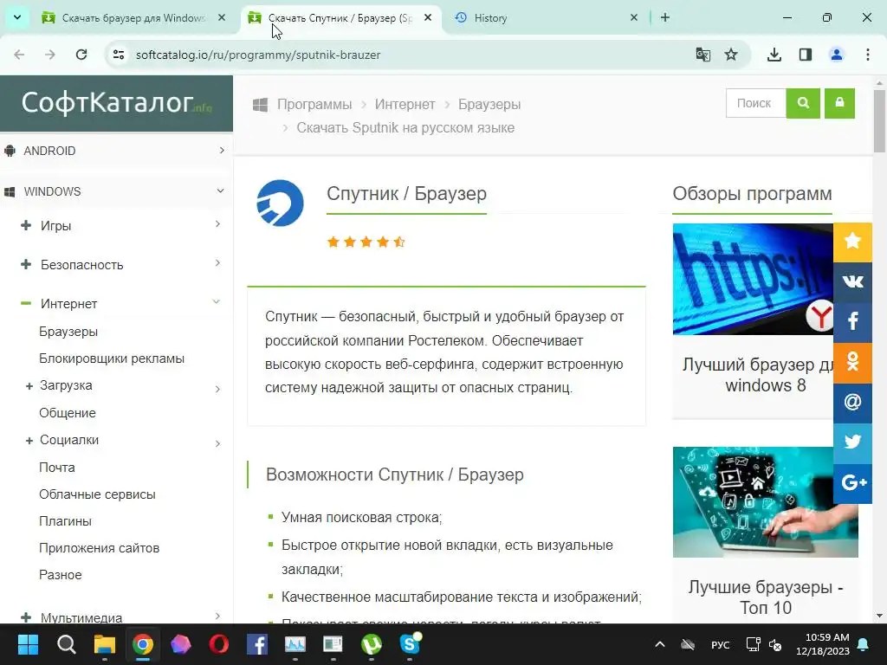Image resolution: width=887 pixels, height=665 pixels.
Task: Open Почта in sidebar menu
Action: coord(56,468)
